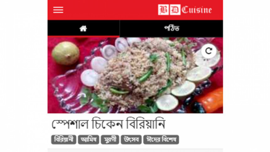The height and width of the screenshot is (152, 270).
Task: Click the gray divider bar below the tags
Action: pyautogui.click(x=135, y=150)
